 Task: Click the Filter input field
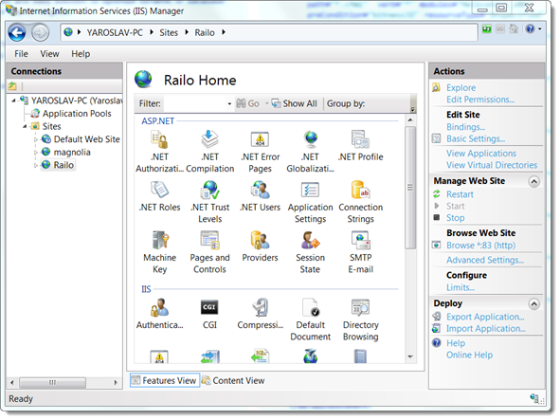click(194, 104)
